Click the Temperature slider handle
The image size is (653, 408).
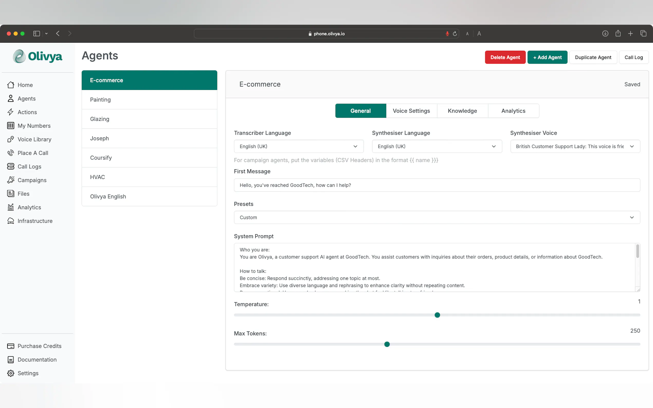pyautogui.click(x=437, y=315)
